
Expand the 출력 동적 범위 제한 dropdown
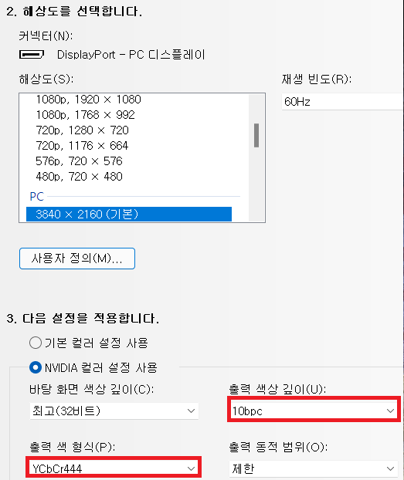pos(314,468)
